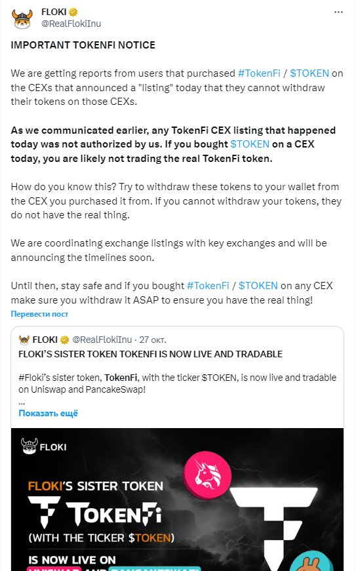Open the @RealFlokiInu handle at top
The image size is (356, 571).
coord(71,24)
